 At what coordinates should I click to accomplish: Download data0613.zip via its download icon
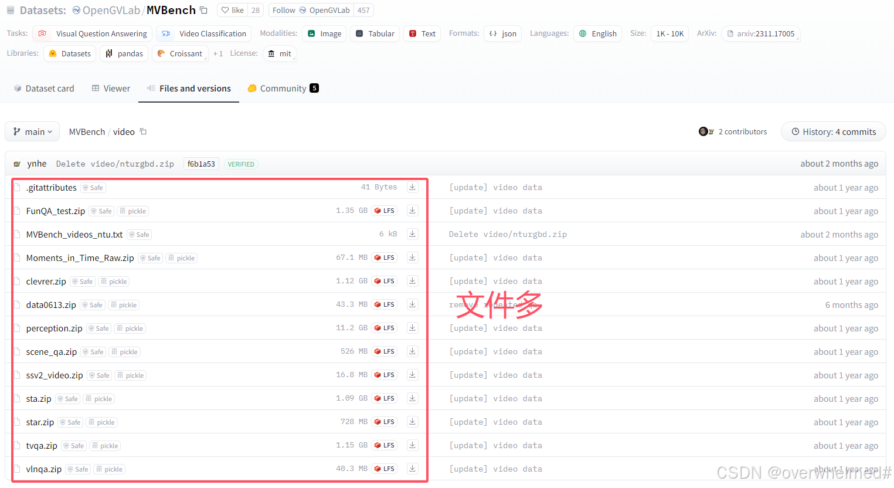click(x=413, y=304)
